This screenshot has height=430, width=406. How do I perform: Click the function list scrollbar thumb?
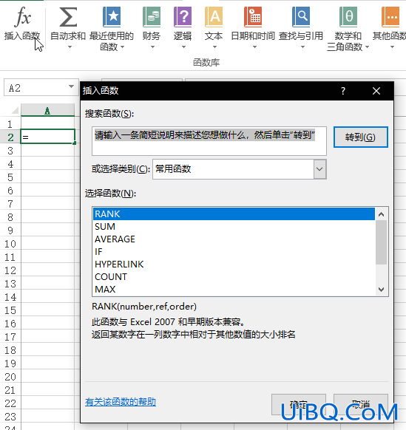382,242
